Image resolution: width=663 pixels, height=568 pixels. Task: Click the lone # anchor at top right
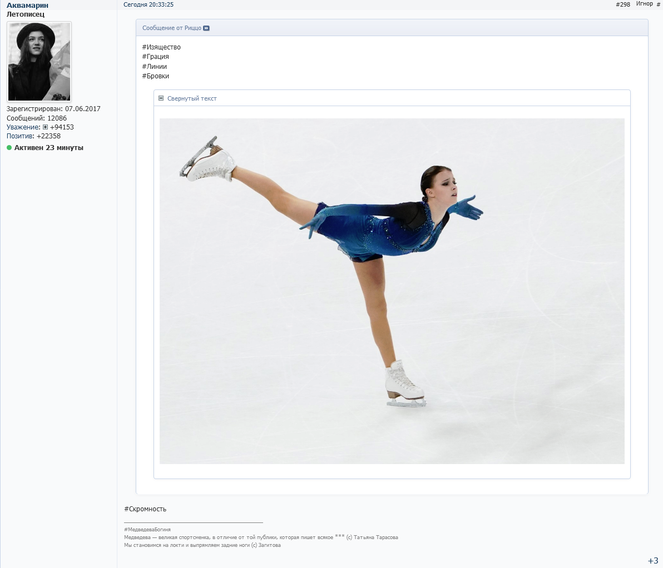(659, 4)
